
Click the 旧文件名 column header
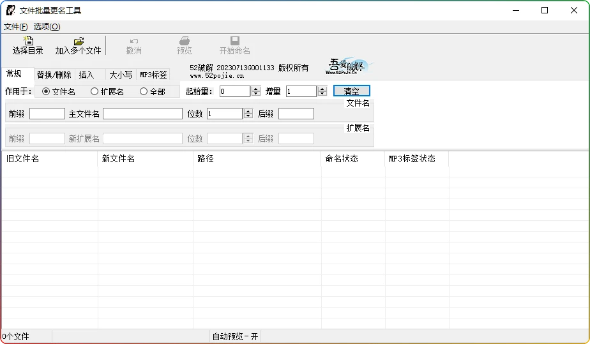[50, 159]
